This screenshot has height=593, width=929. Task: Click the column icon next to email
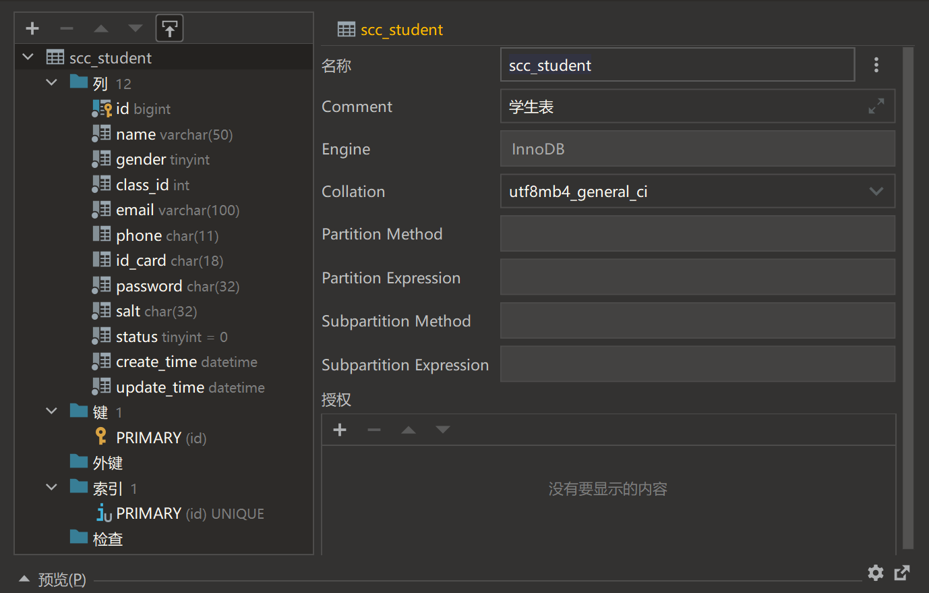click(102, 209)
